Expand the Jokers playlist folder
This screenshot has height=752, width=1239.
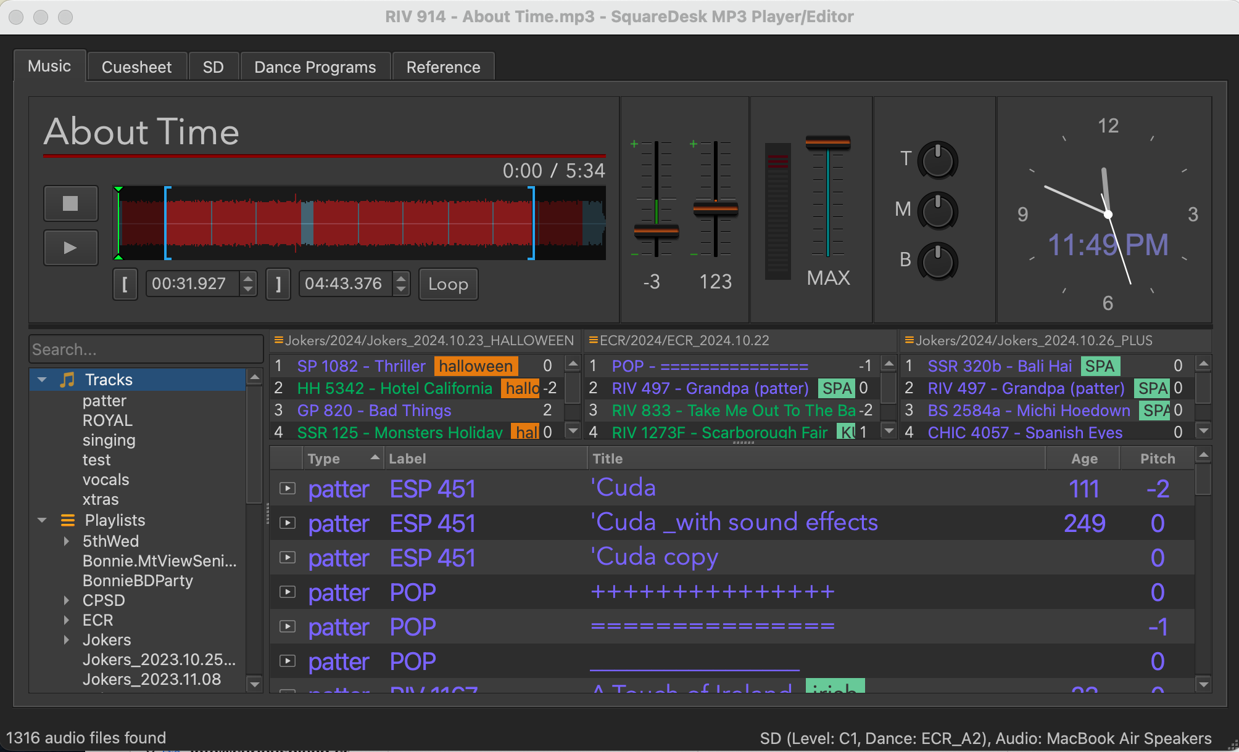(67, 640)
